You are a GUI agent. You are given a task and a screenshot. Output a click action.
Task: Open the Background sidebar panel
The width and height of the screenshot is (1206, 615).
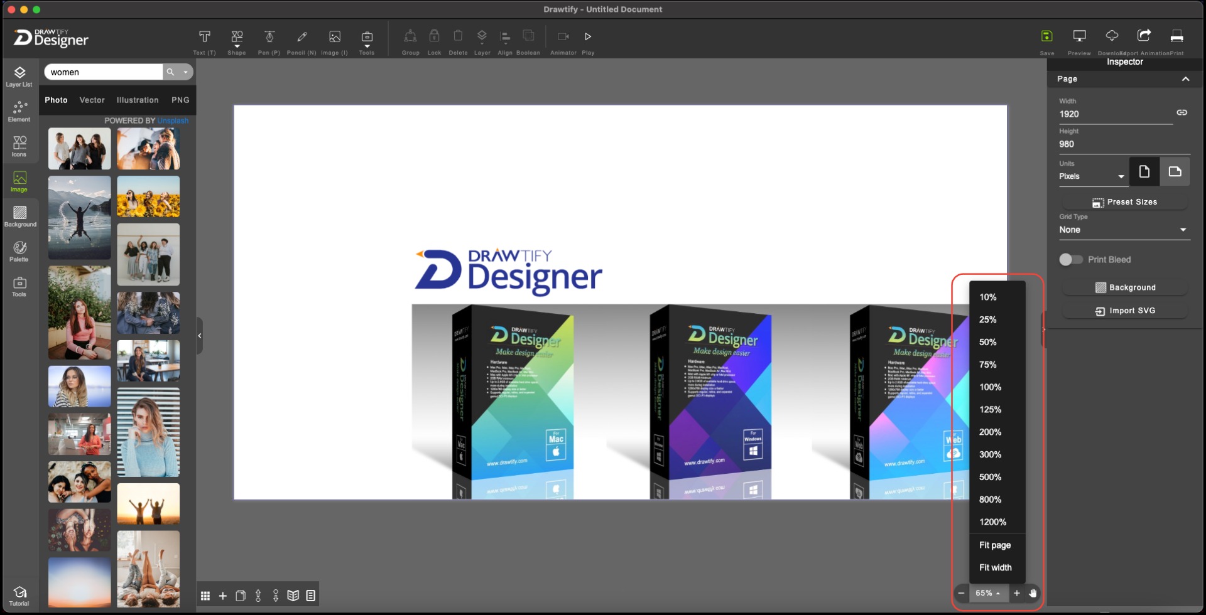(20, 217)
